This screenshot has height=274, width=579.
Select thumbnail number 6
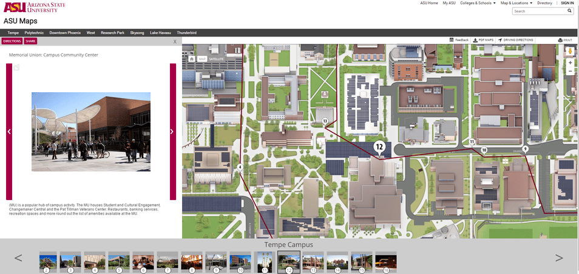click(143, 262)
